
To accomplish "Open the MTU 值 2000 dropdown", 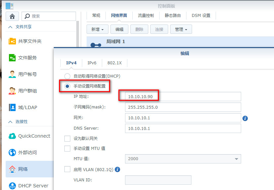I will point(183,159).
